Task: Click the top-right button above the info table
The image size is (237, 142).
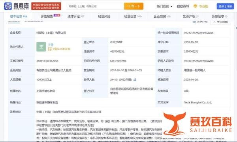Action: (x=220, y=22)
